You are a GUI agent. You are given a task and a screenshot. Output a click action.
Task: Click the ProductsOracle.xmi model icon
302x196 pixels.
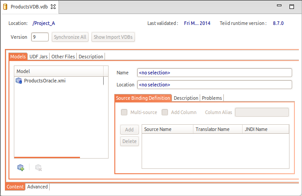(x=19, y=81)
